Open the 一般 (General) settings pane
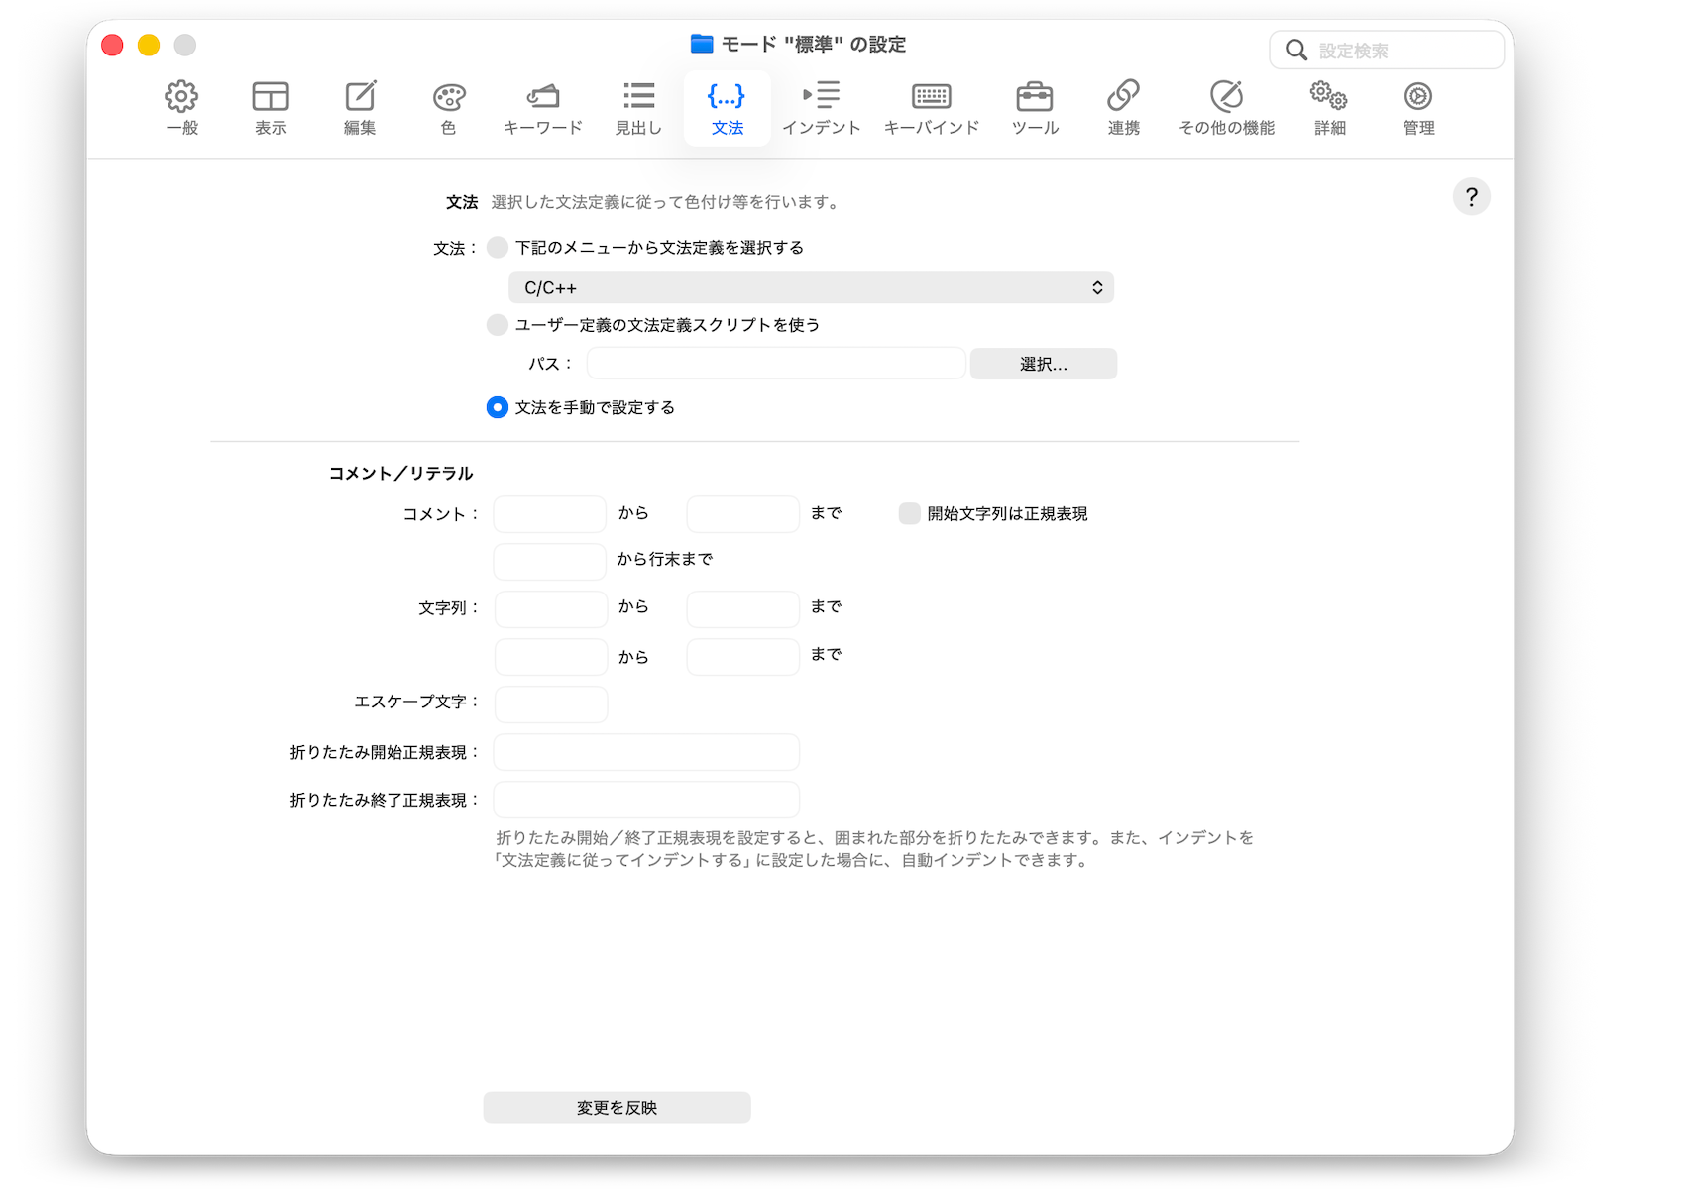This screenshot has width=1685, height=1189. point(181,107)
